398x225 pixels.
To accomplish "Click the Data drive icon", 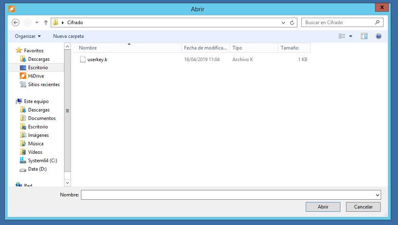I will pos(23,169).
